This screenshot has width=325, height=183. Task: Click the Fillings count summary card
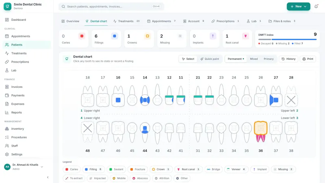click(x=106, y=39)
